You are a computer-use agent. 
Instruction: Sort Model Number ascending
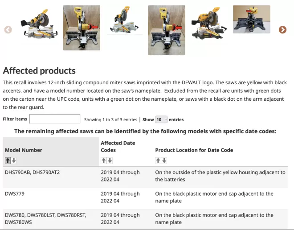click(8, 160)
